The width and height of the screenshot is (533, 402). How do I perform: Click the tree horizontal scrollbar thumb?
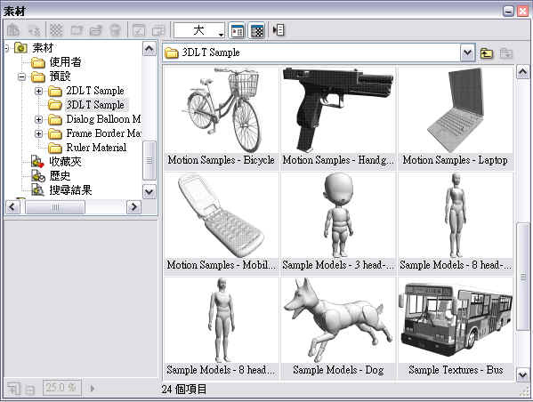[55, 207]
